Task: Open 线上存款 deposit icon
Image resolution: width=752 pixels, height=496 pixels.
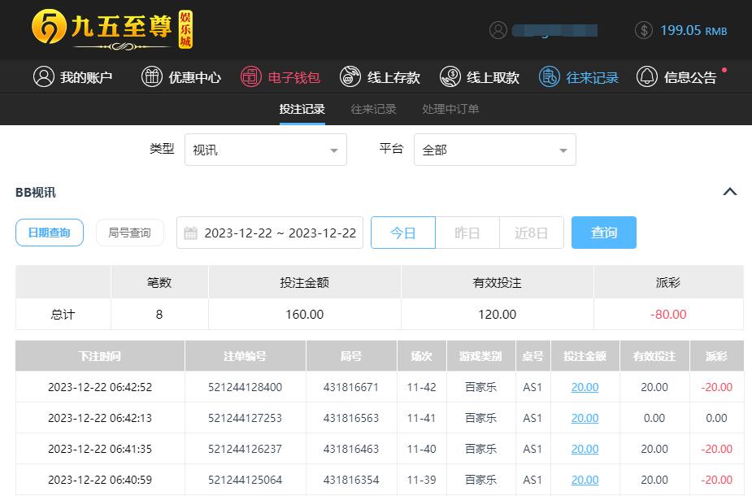Action: tap(350, 77)
